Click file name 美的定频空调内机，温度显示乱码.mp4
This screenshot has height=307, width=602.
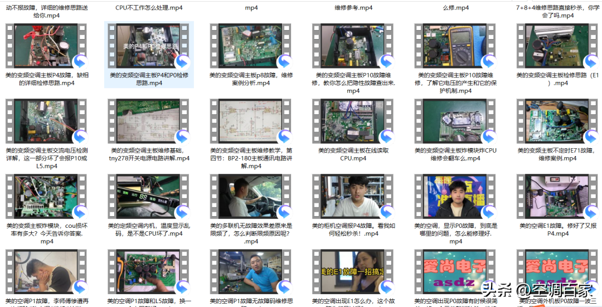149,230
